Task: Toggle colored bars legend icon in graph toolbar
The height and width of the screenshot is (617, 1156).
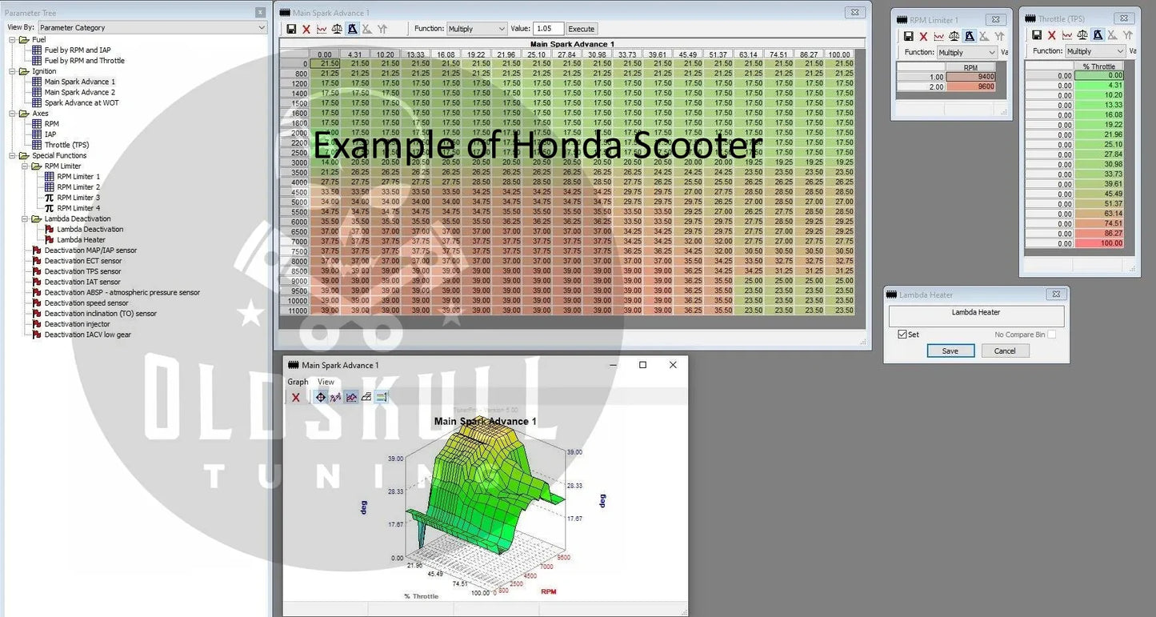Action: 382,397
